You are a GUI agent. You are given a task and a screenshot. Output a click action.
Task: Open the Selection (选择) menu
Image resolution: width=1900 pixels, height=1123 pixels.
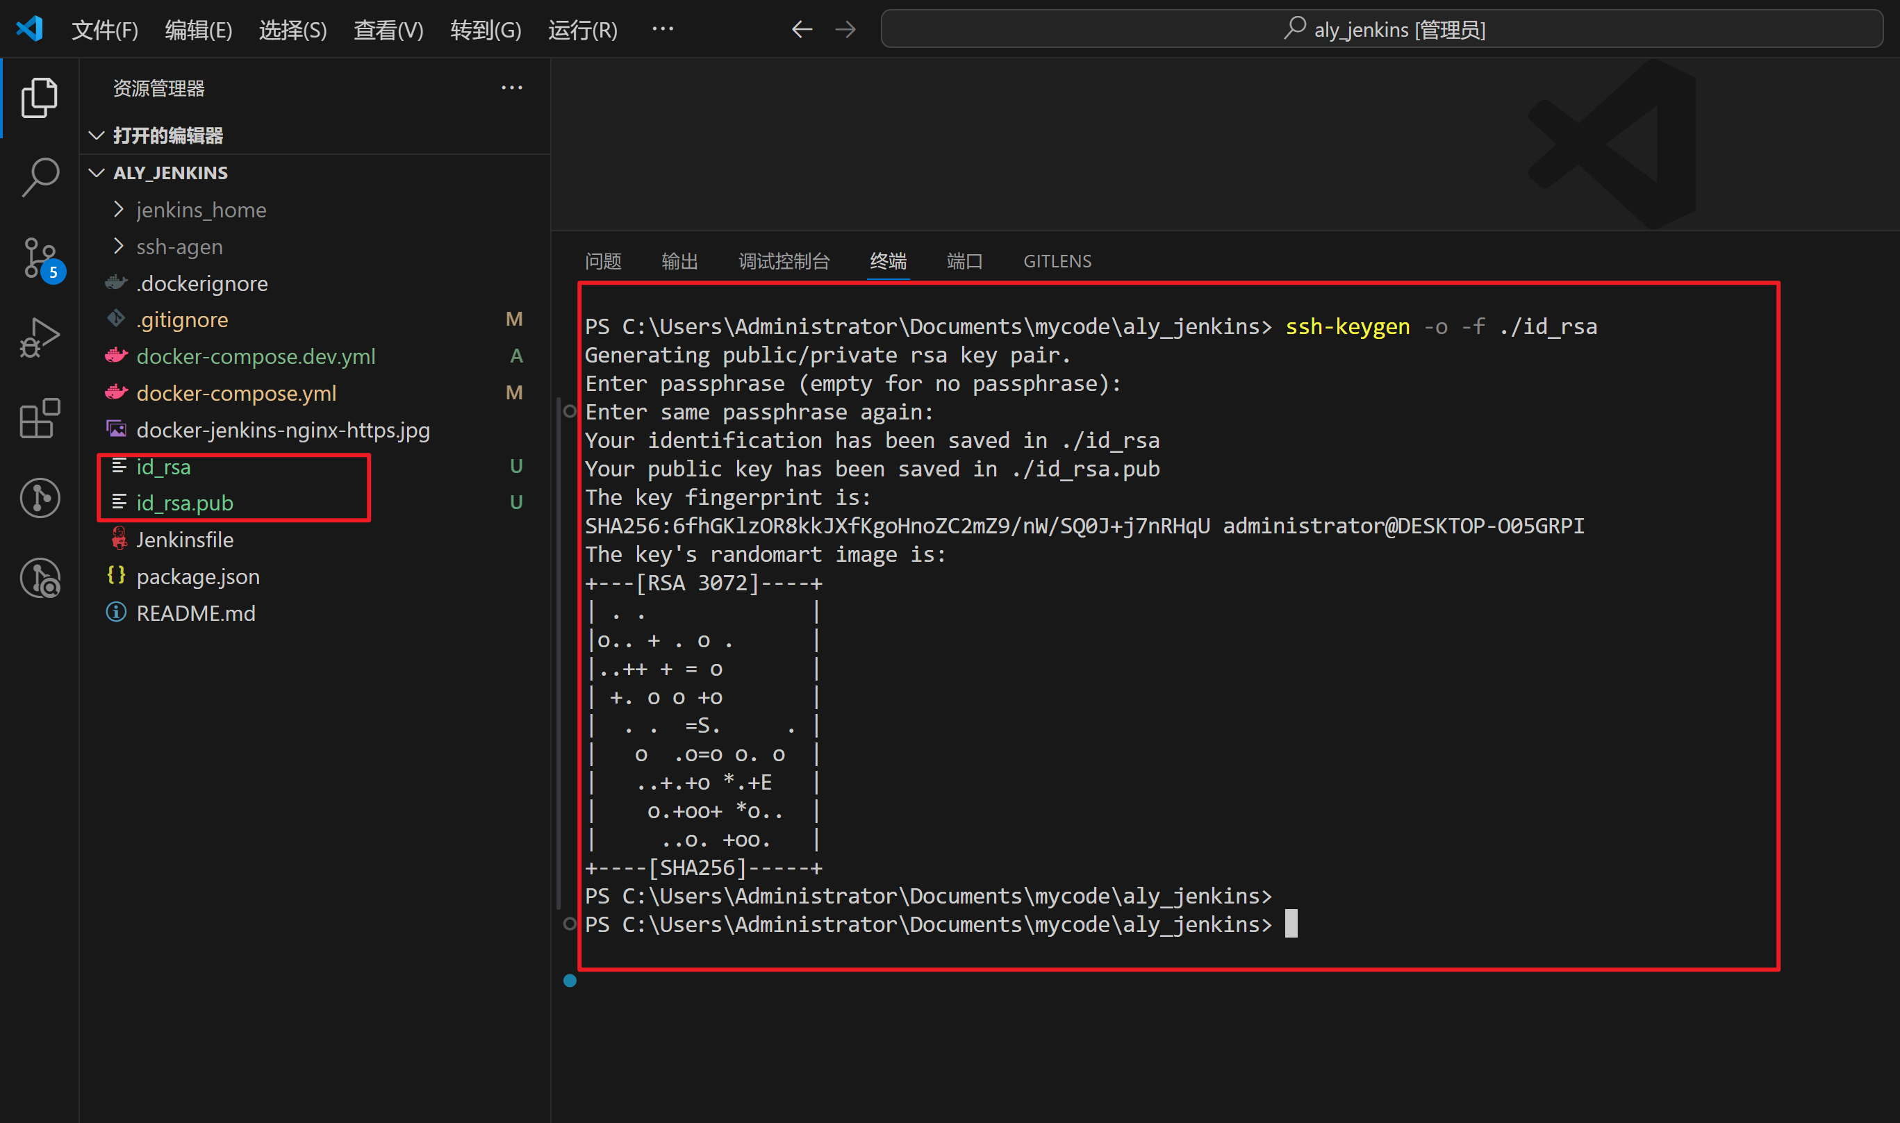(x=293, y=29)
